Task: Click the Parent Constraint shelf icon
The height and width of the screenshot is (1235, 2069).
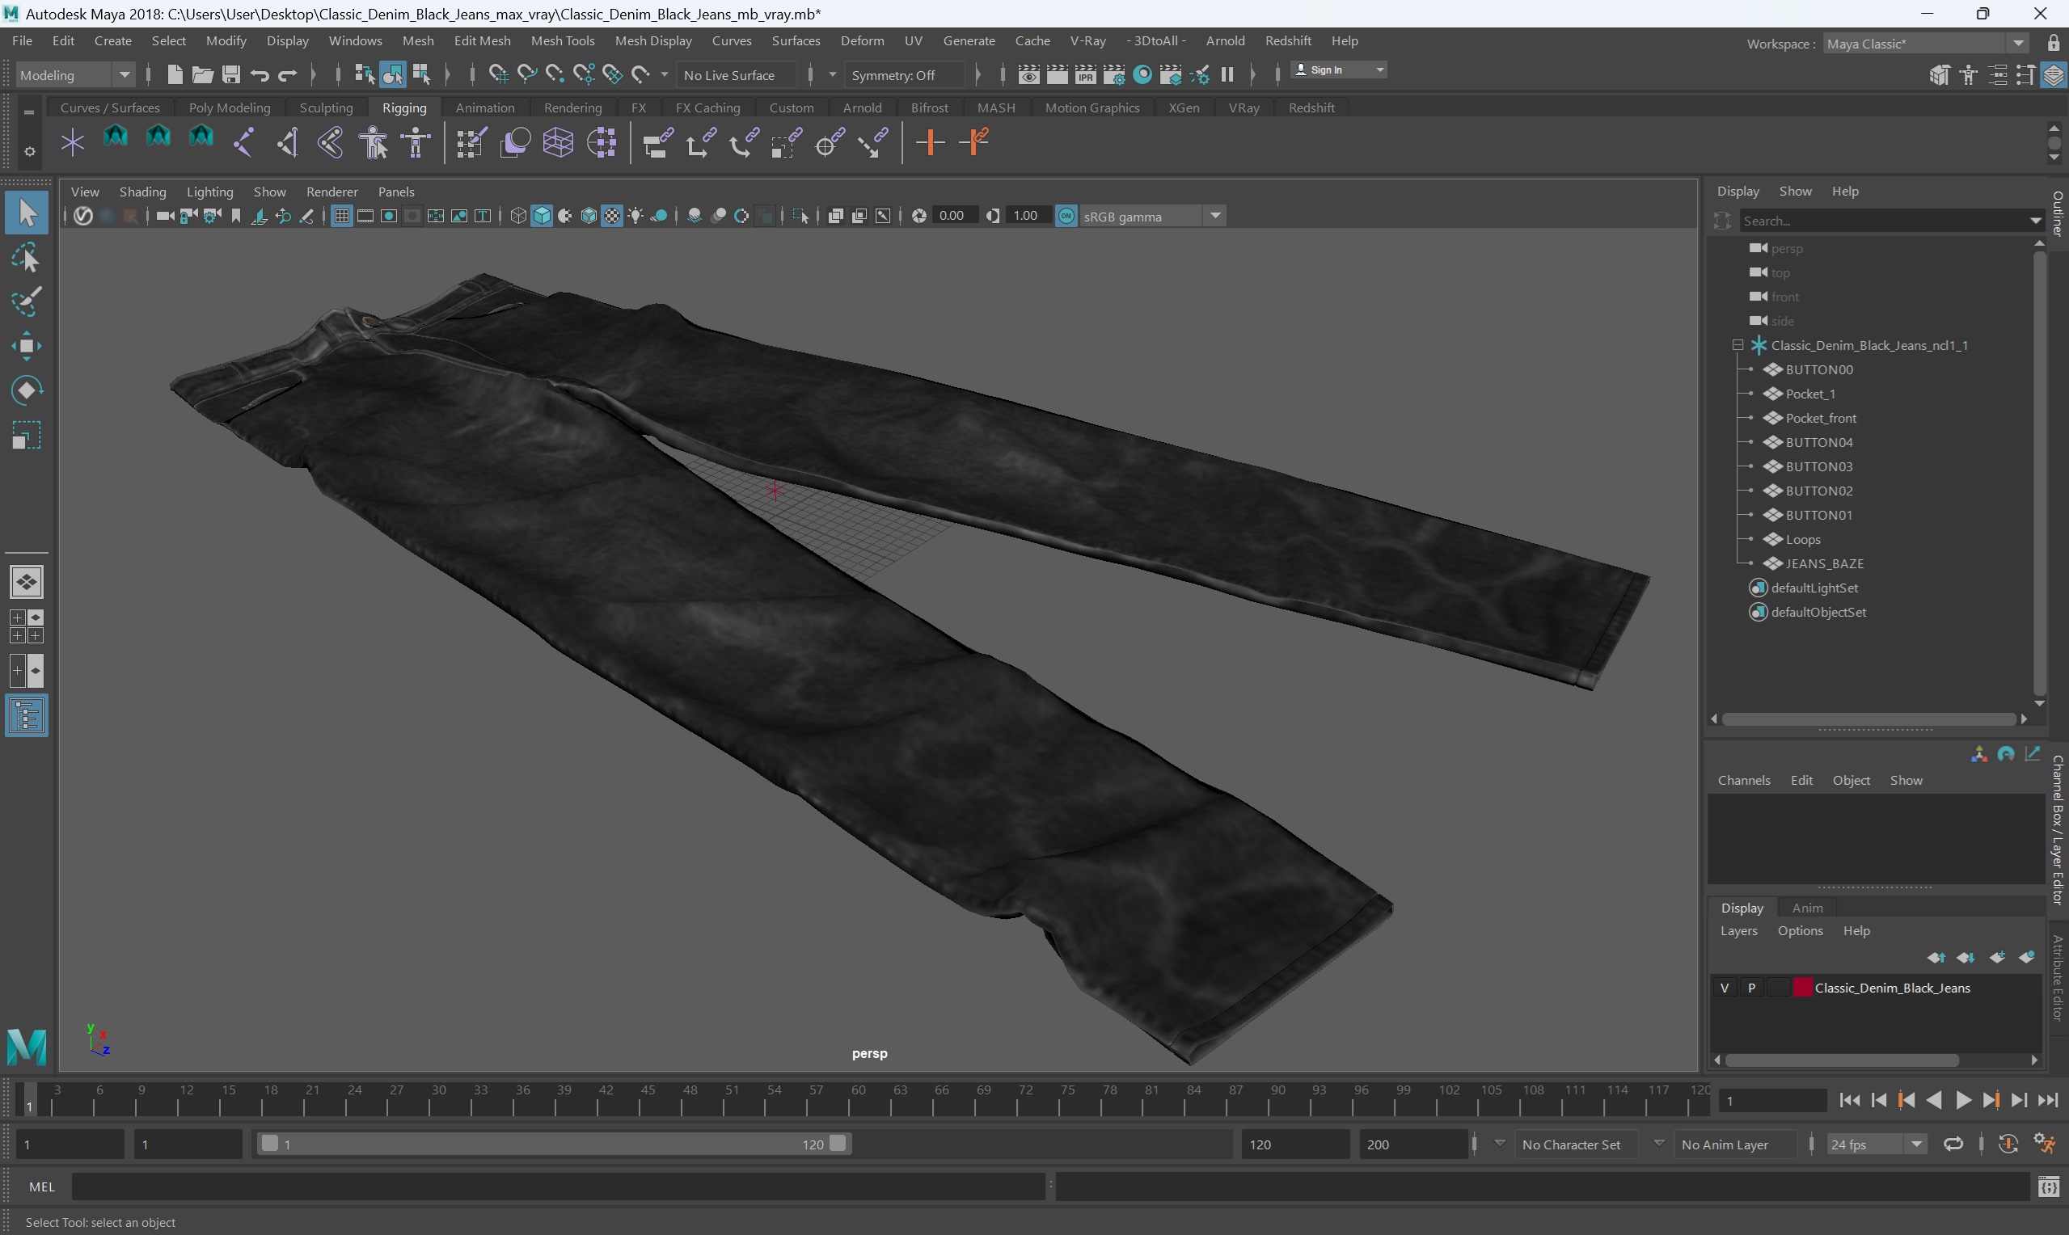Action: [x=657, y=143]
